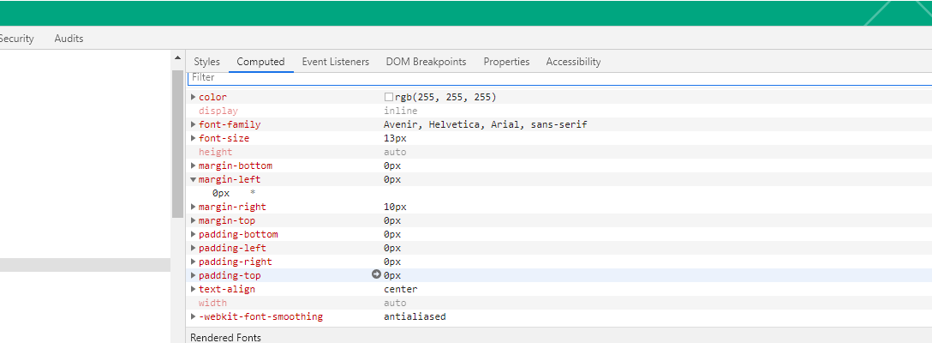Screen dimensions: 932x343
Task: Click the height property name
Action: pyautogui.click(x=215, y=152)
